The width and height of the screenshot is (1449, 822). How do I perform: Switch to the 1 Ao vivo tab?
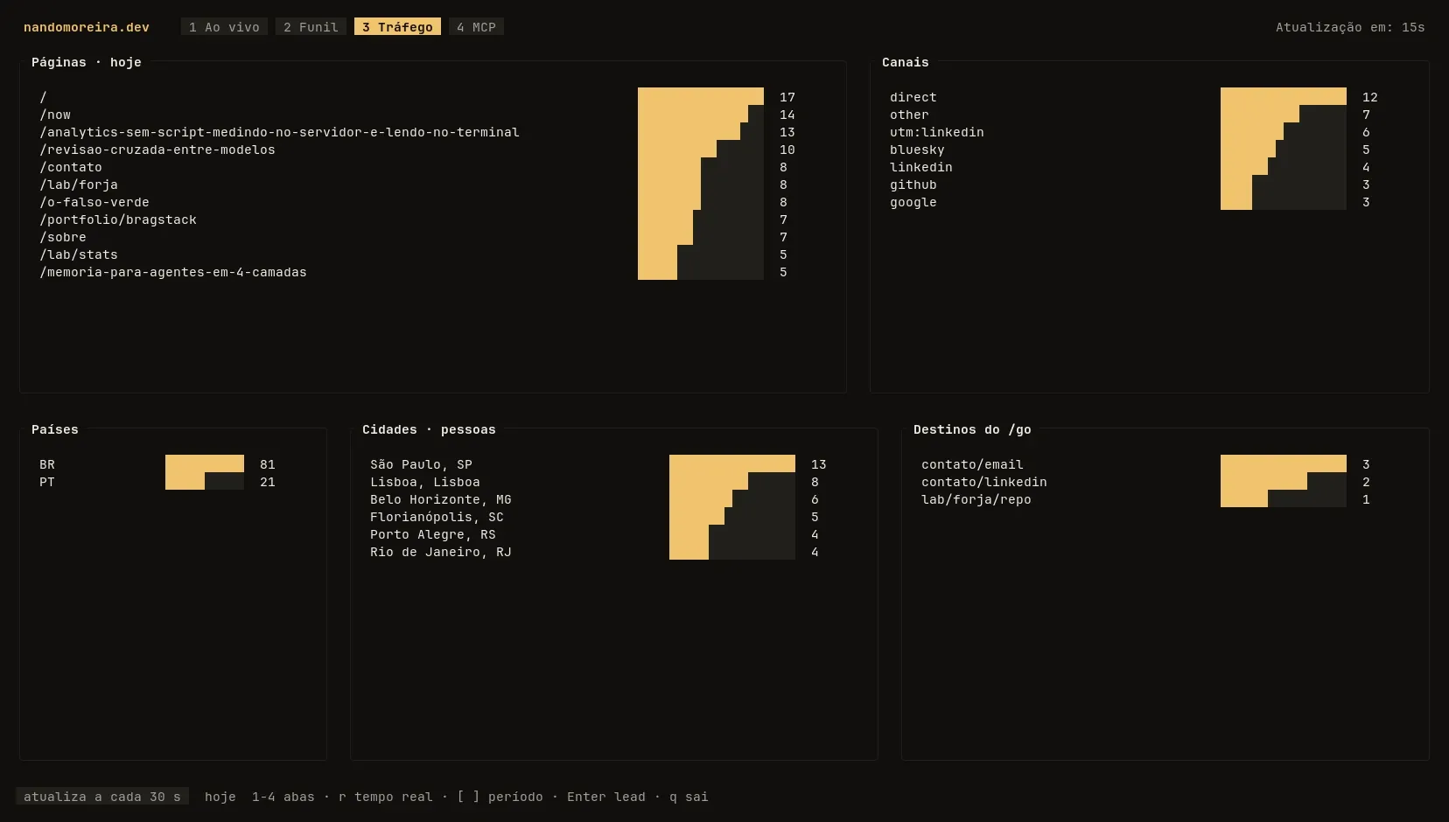(x=224, y=27)
